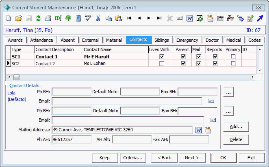The image size is (269, 167).
Task: Click the grid scroll down arrow
Action: [260, 70]
